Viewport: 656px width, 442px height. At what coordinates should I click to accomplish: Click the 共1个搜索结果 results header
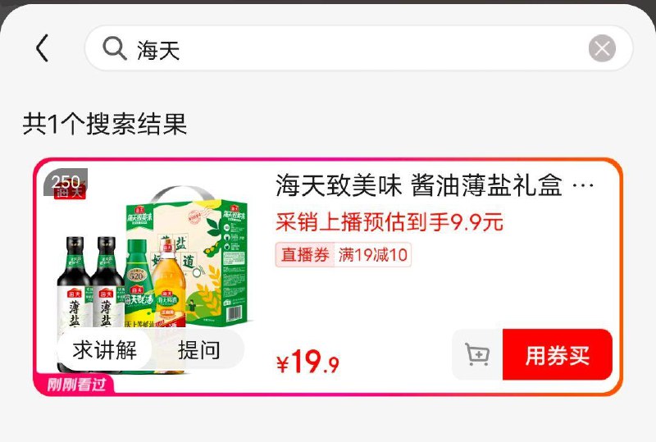[x=105, y=124]
